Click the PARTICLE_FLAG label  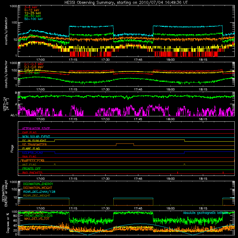coord(33,161)
